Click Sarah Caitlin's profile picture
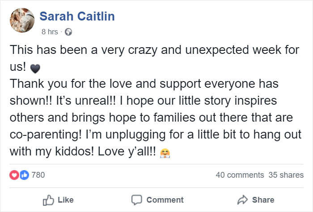This screenshot has width=313, height=212. point(21,20)
